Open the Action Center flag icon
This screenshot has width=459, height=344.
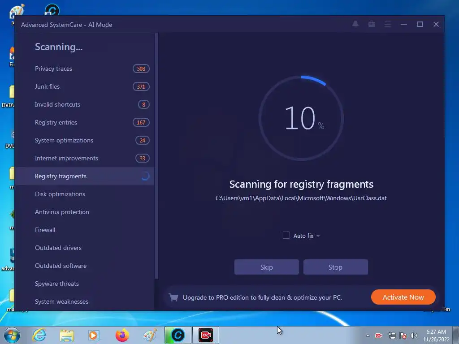click(x=403, y=335)
